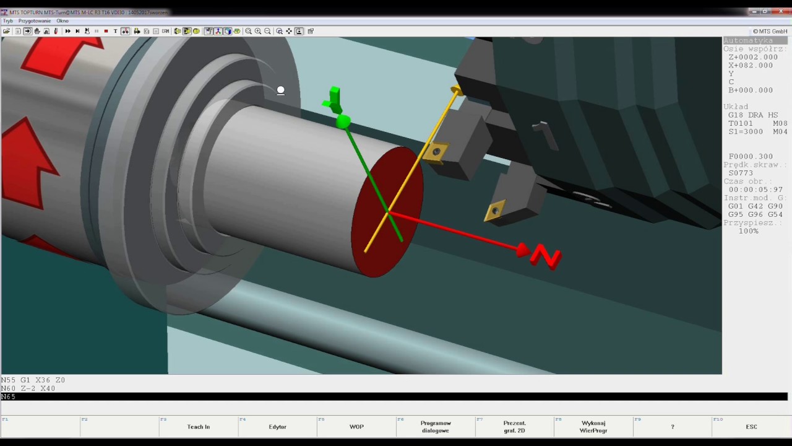Click the fast-forward double-arrow icon
Image resolution: width=792 pixels, height=446 pixels.
pyautogui.click(x=67, y=31)
